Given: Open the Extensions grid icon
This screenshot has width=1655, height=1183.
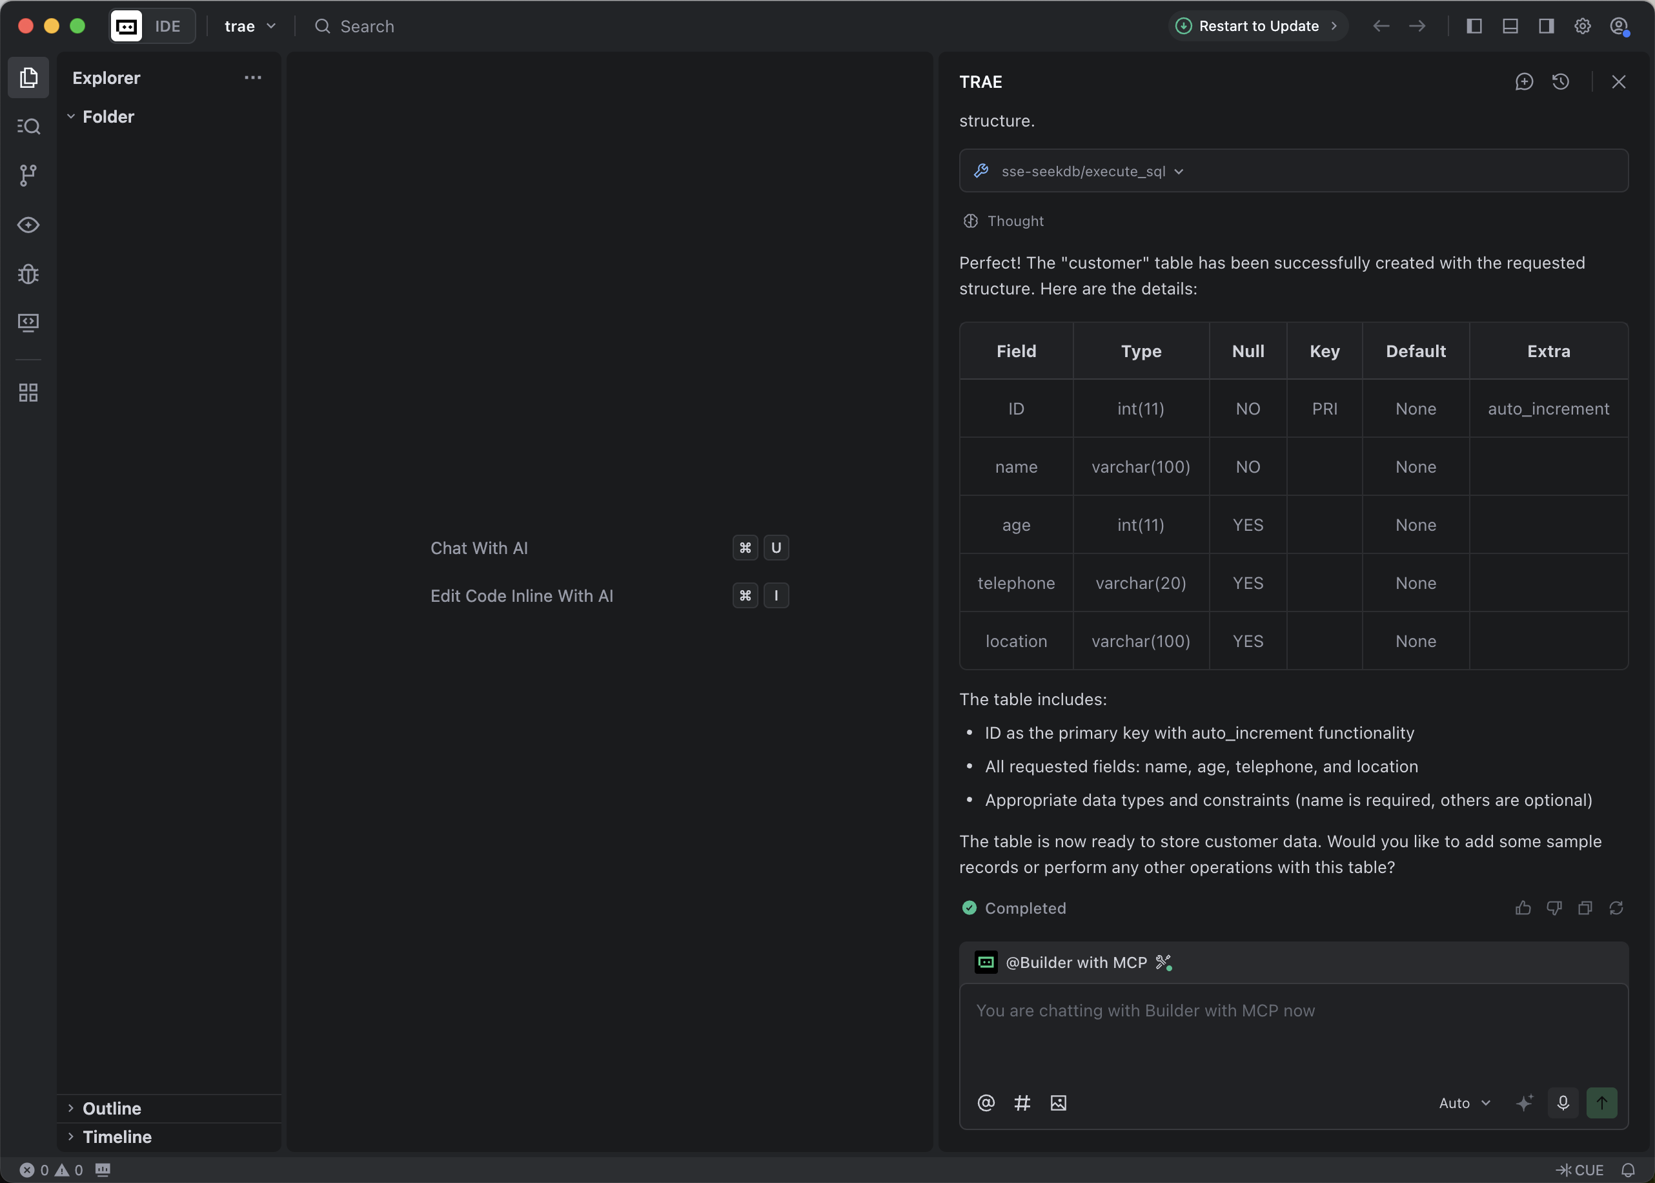Looking at the screenshot, I should click(28, 393).
